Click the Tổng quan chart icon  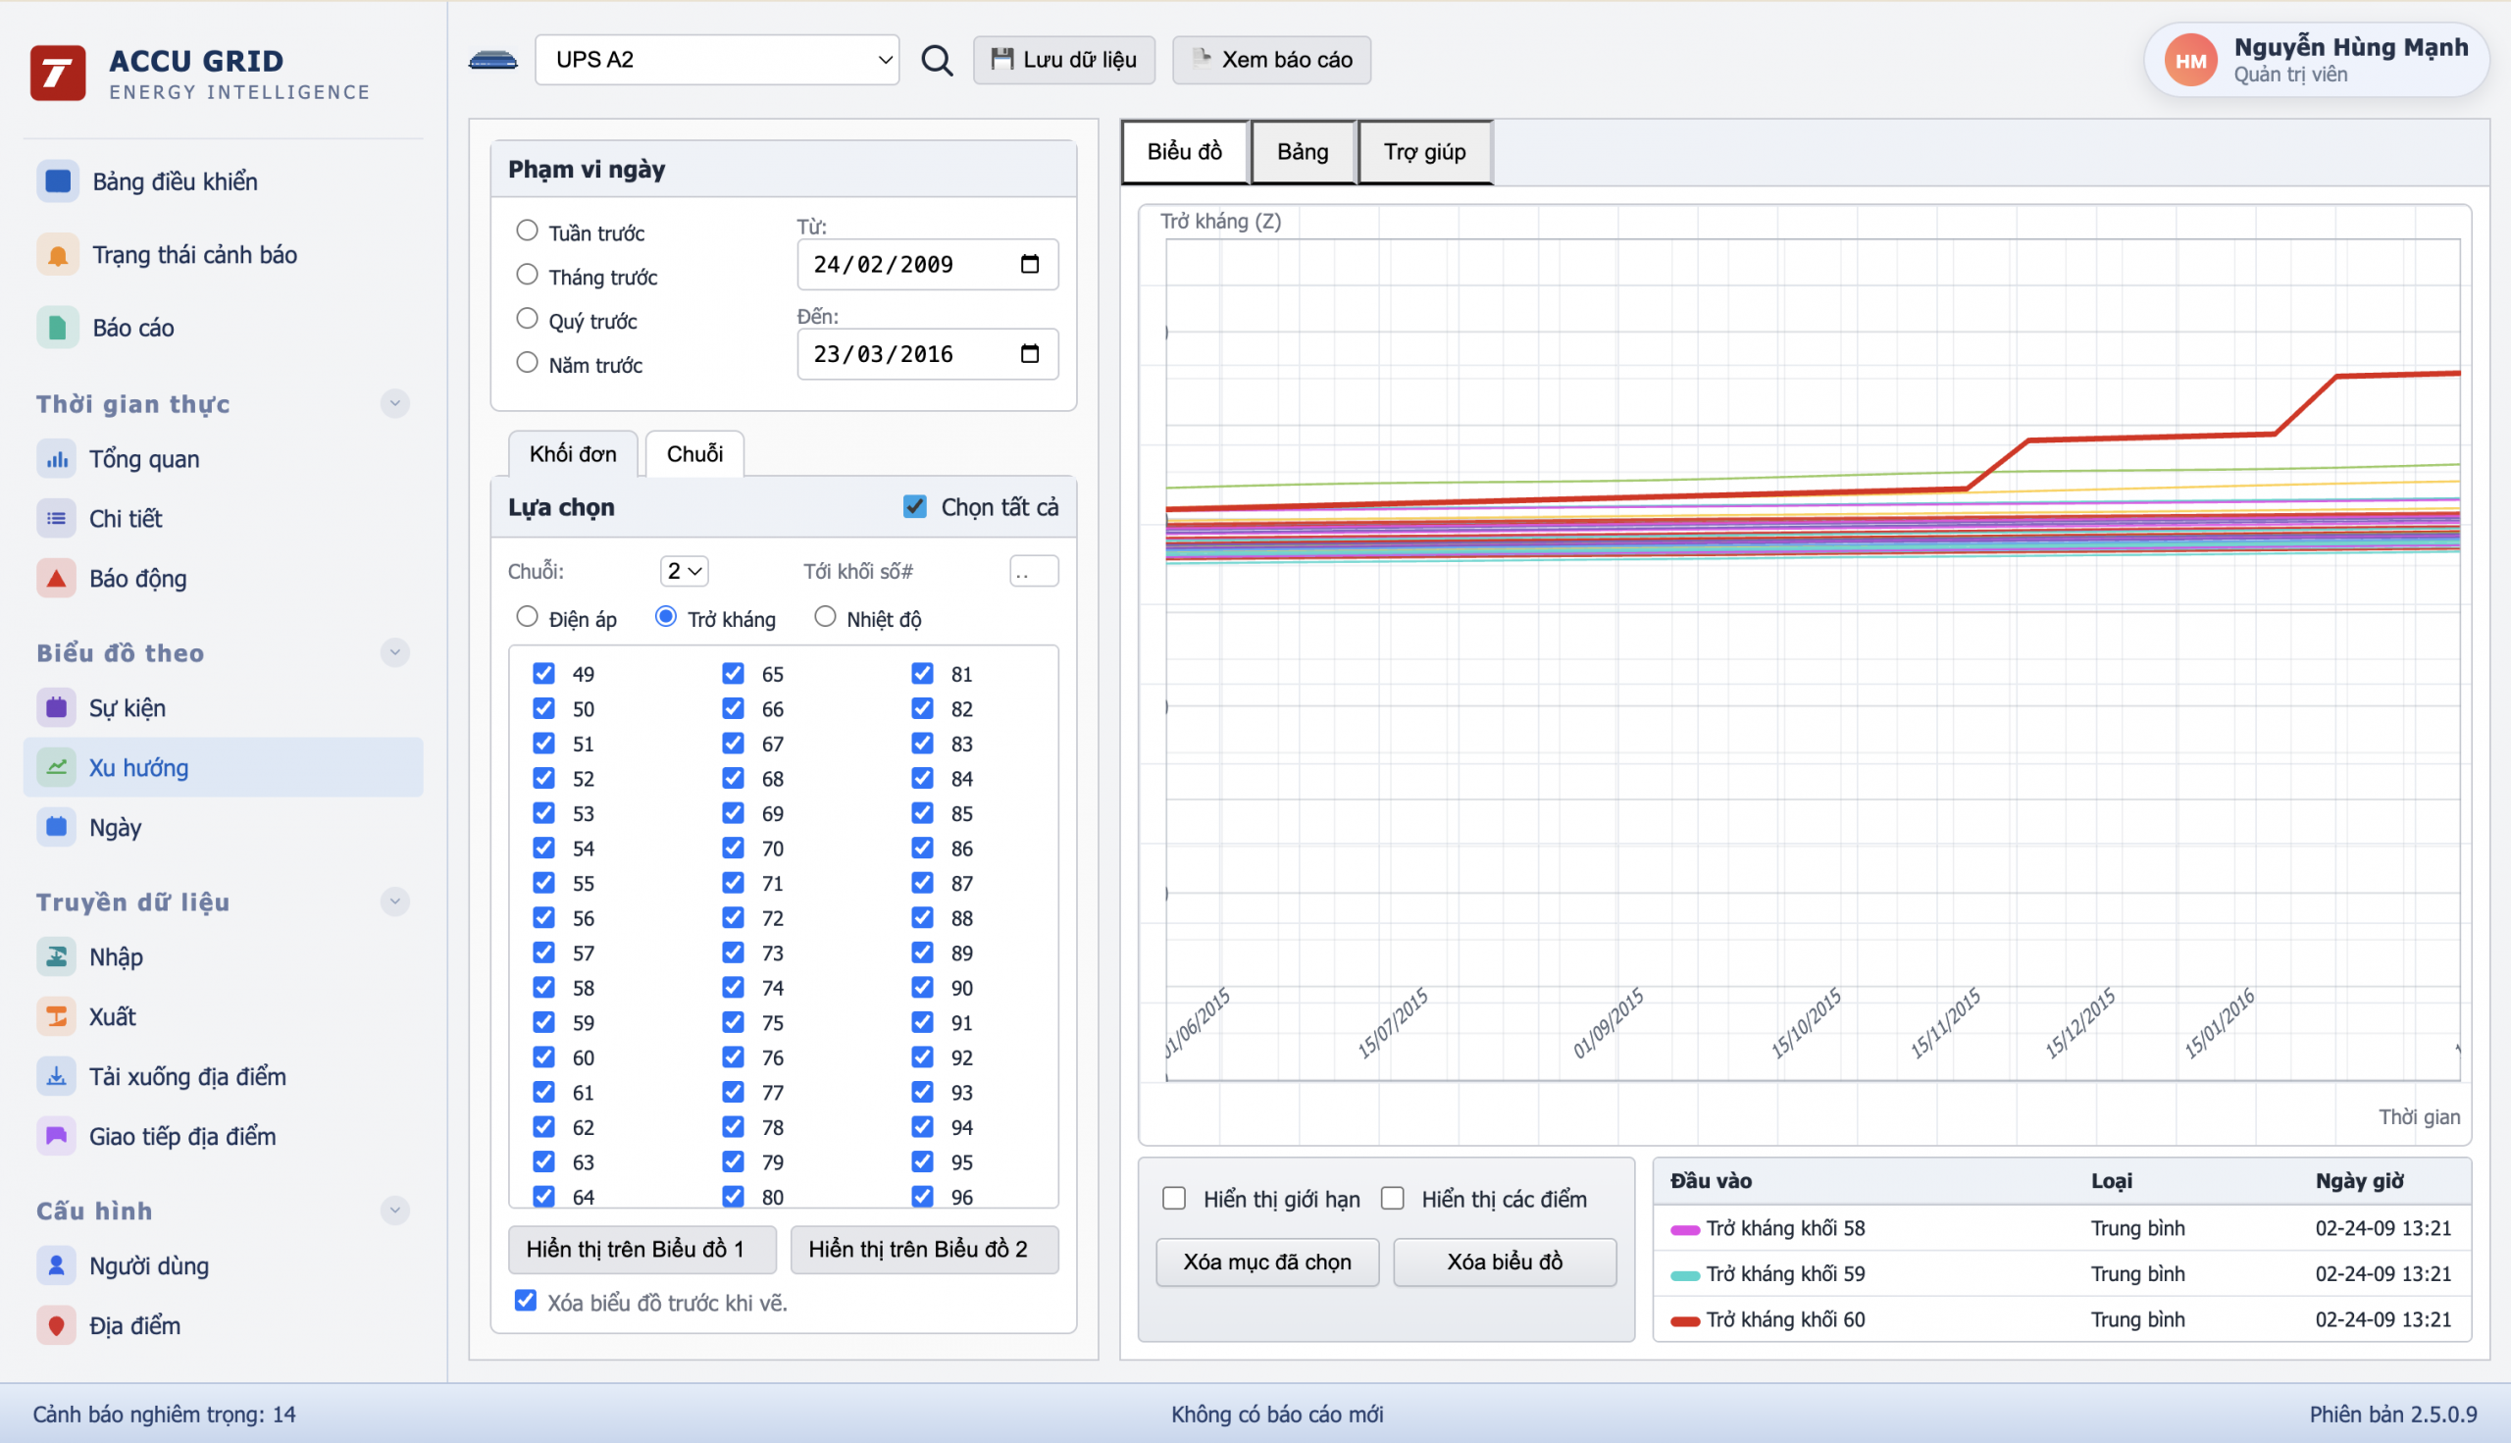[57, 459]
